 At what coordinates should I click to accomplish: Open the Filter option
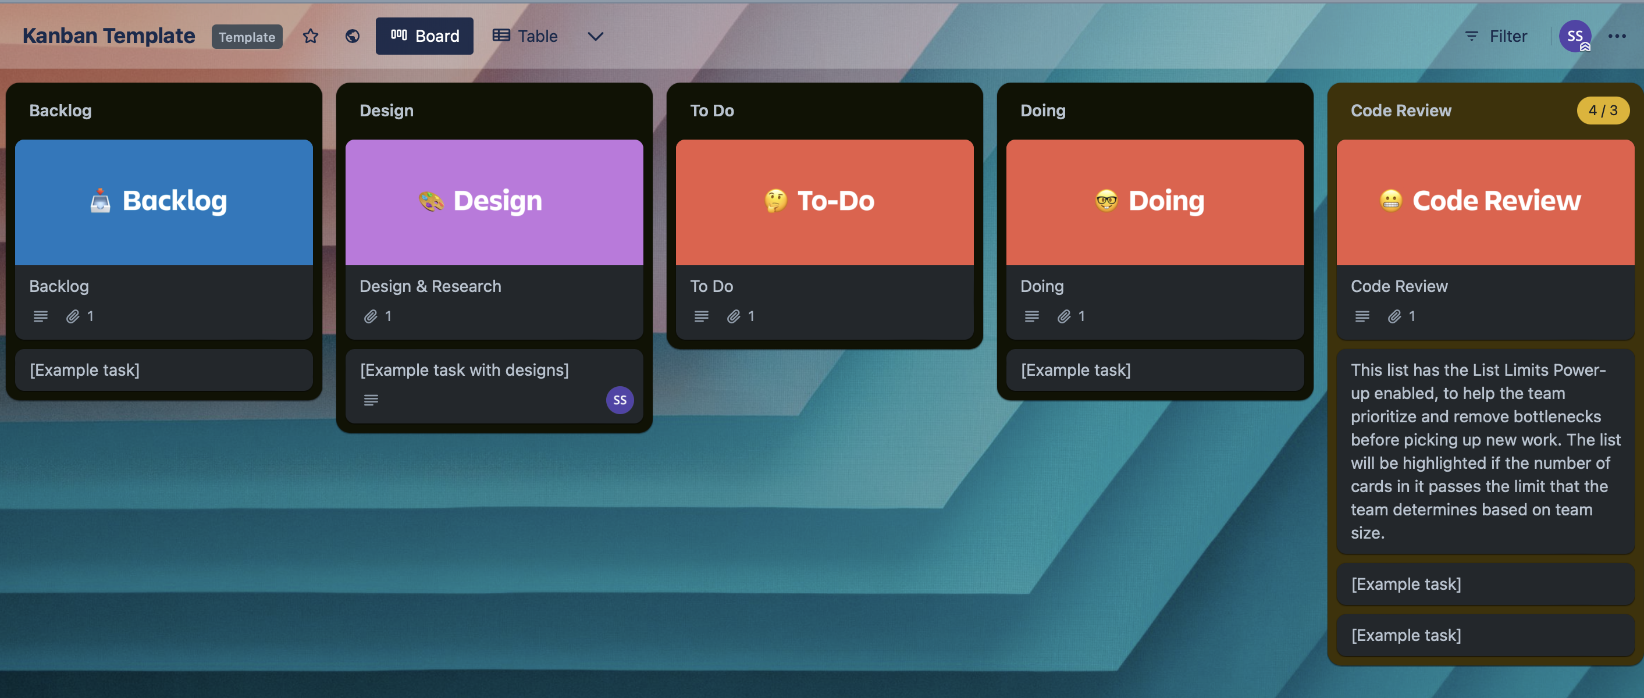point(1496,37)
